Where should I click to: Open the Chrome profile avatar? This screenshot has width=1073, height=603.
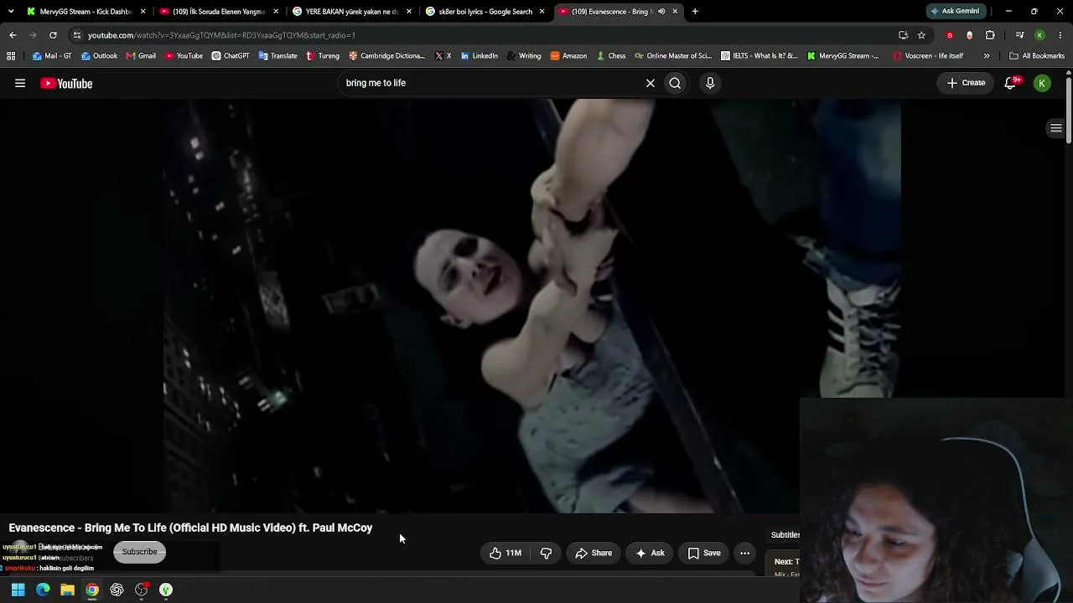point(1039,35)
